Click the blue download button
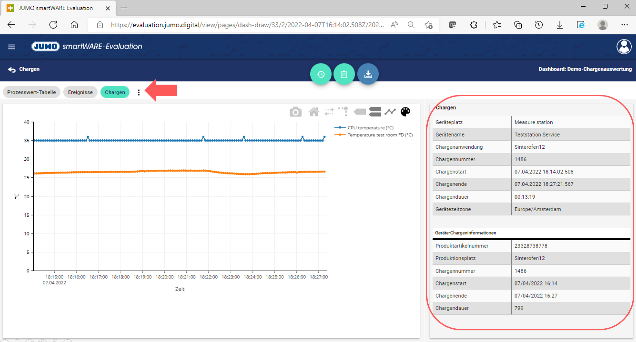This screenshot has height=342, width=636. click(368, 74)
